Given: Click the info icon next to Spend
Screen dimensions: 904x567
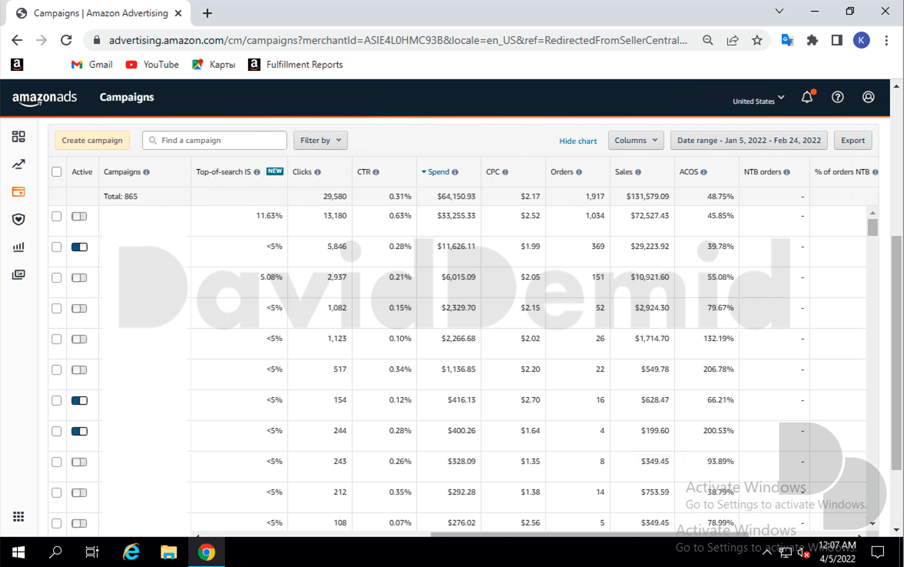Looking at the screenshot, I should click(x=455, y=172).
